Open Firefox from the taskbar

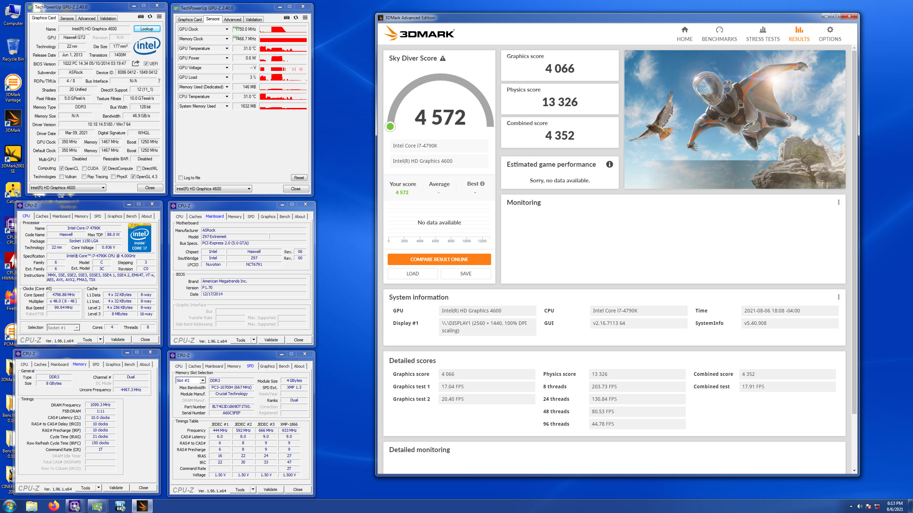(54, 506)
